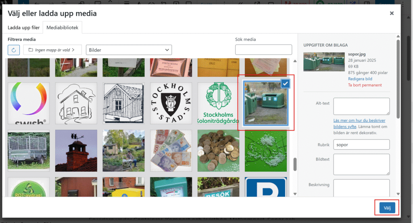This screenshot has width=413, height=223.
Task: Click the media grid scrollbar thumb
Action: [295, 164]
